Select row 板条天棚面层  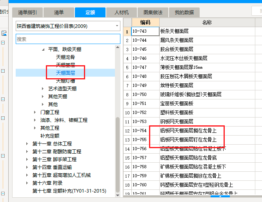tap(207, 31)
